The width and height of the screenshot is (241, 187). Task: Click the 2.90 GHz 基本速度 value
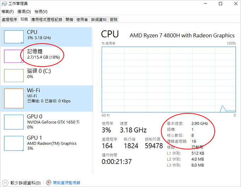200,124
